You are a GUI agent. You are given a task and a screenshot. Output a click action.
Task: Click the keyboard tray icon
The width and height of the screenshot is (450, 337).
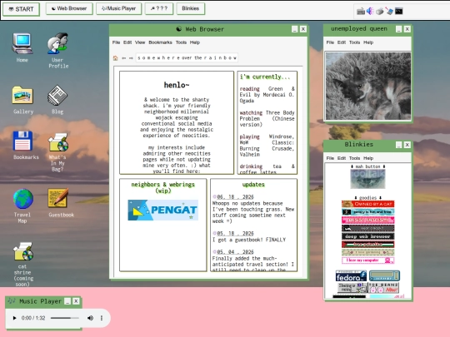(361, 11)
